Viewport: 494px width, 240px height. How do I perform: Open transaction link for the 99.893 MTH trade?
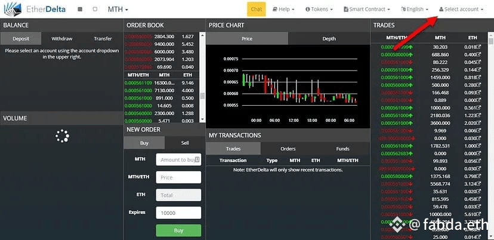point(479,161)
